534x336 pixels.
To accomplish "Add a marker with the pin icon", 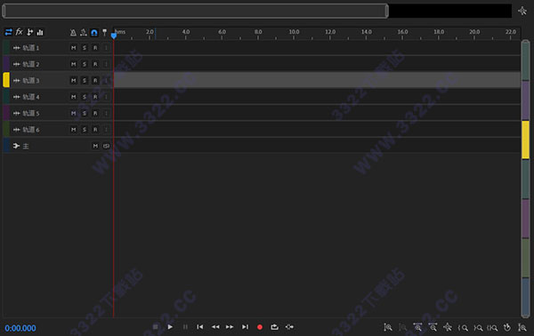I will [x=104, y=33].
